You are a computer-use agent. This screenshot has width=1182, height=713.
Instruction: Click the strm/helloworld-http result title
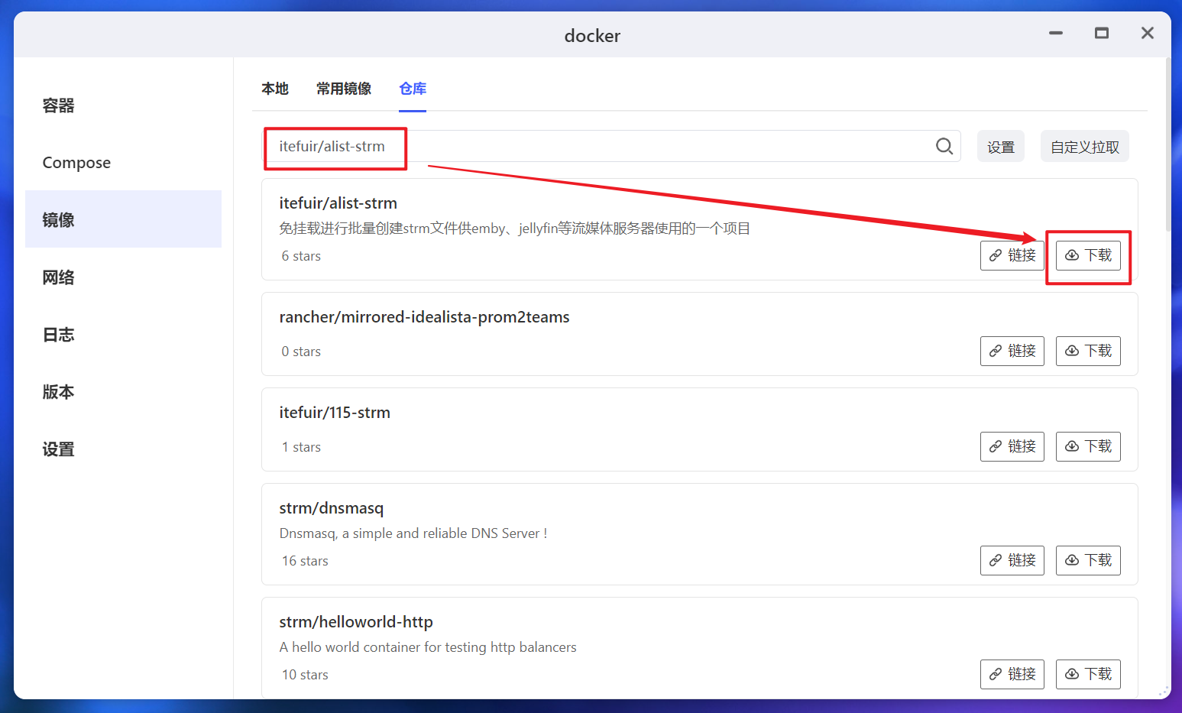(356, 622)
